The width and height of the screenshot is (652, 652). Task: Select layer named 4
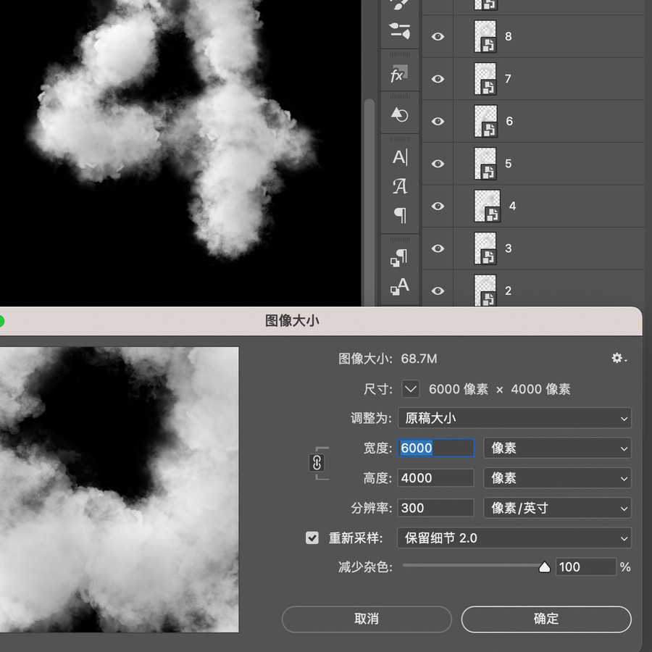point(512,206)
